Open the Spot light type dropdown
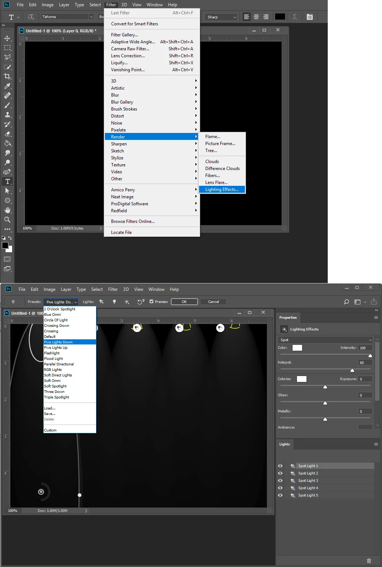This screenshot has width=382, height=567. point(326,340)
